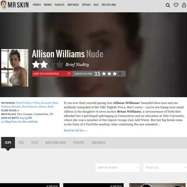
Task: Click the Brian Williams bold name
Action: (129, 111)
